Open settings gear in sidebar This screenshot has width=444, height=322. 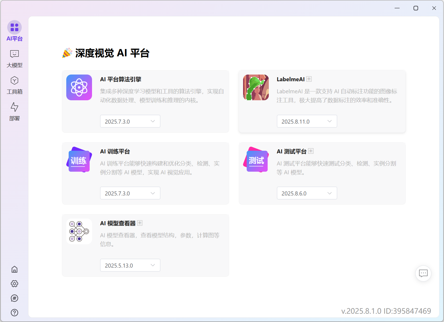(14, 284)
